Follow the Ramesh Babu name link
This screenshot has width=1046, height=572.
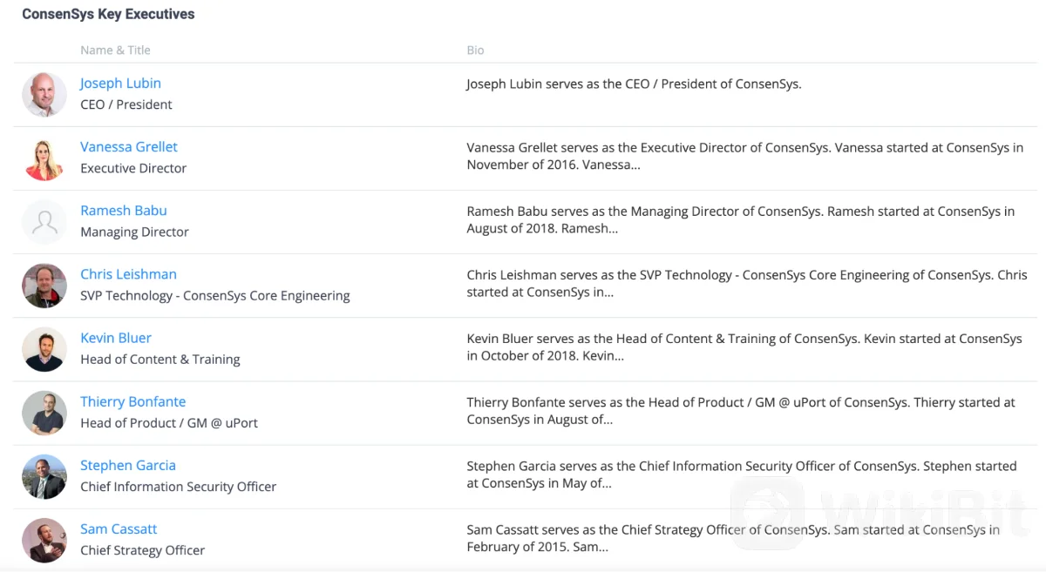point(124,211)
